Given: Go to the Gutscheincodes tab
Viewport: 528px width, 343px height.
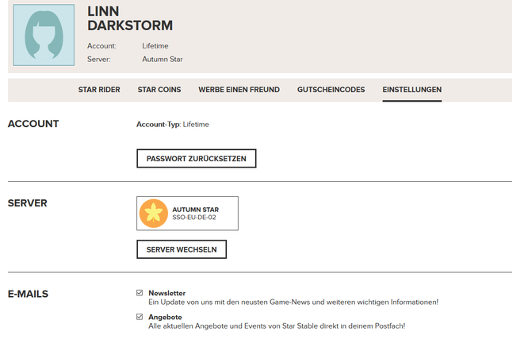Looking at the screenshot, I should pyautogui.click(x=331, y=90).
